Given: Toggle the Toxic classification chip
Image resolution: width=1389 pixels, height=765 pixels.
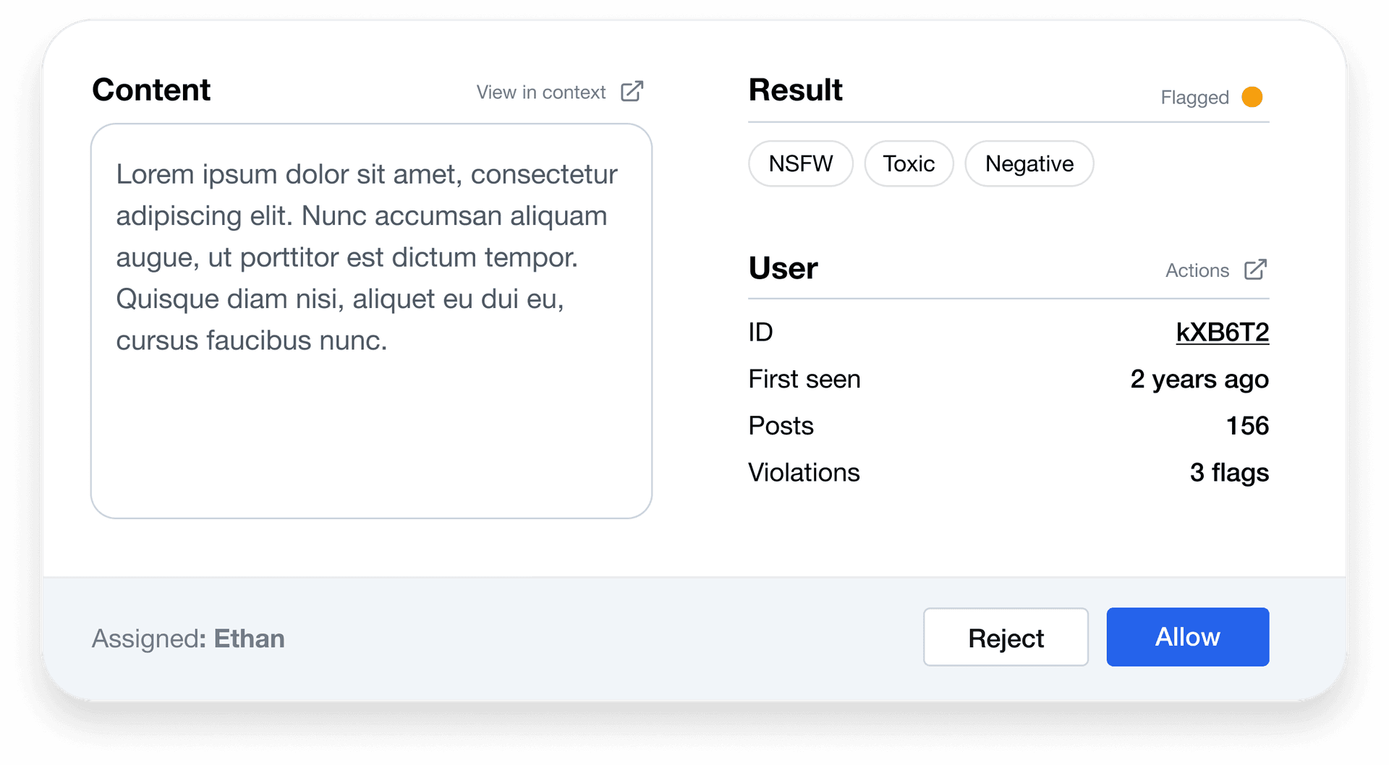Looking at the screenshot, I should [x=909, y=163].
